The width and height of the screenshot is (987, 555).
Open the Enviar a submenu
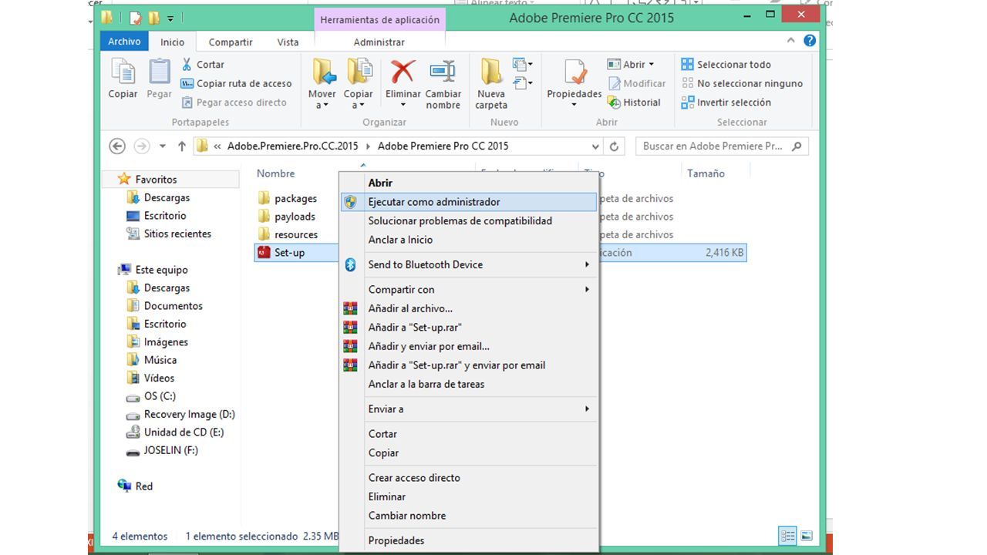point(469,409)
